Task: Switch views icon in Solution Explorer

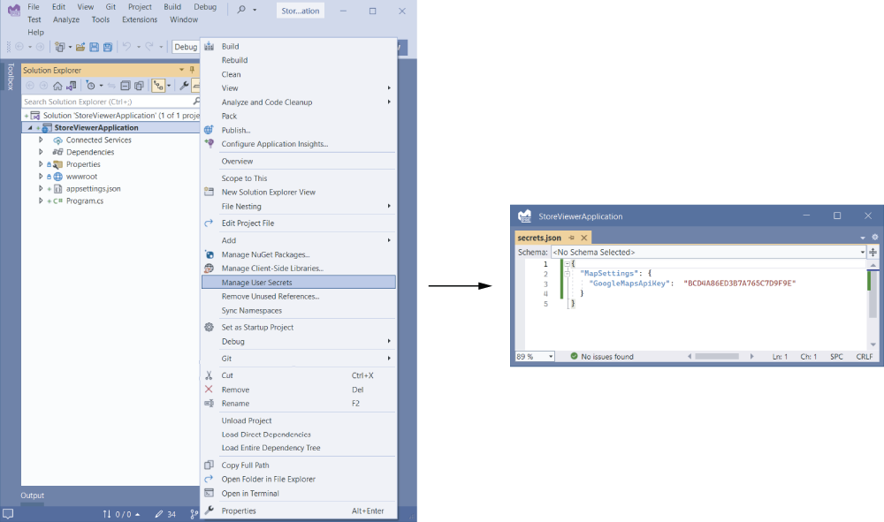Action: [x=71, y=86]
